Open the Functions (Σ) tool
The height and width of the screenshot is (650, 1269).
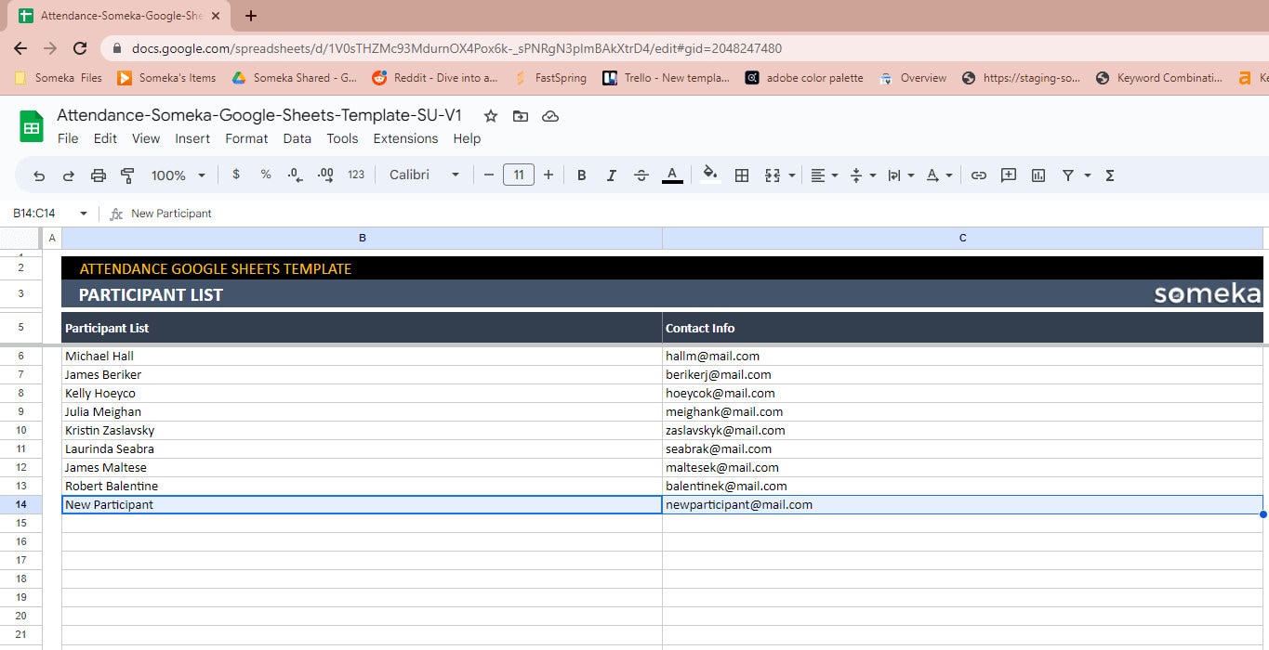coord(1108,175)
